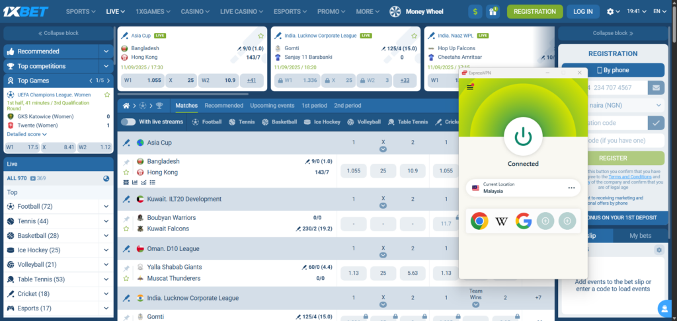Expand the Football (72) list
The width and height of the screenshot is (677, 321).
point(106,207)
